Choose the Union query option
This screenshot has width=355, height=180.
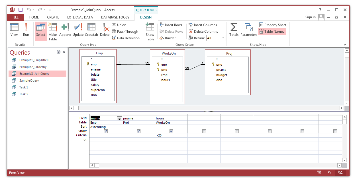pos(119,25)
